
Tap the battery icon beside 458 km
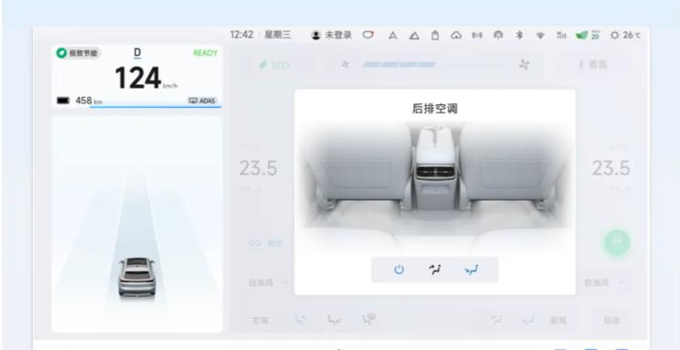coord(63,101)
